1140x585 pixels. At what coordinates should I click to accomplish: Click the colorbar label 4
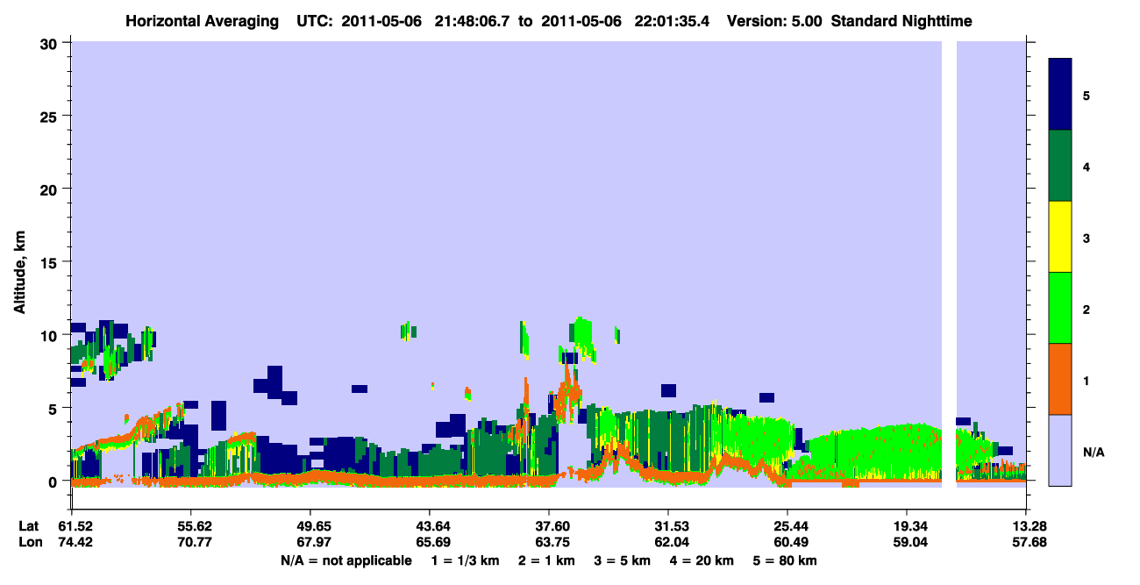(1087, 167)
